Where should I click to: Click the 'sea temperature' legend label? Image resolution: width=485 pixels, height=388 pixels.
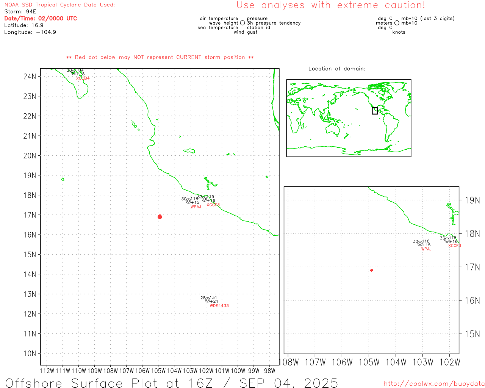218,28
